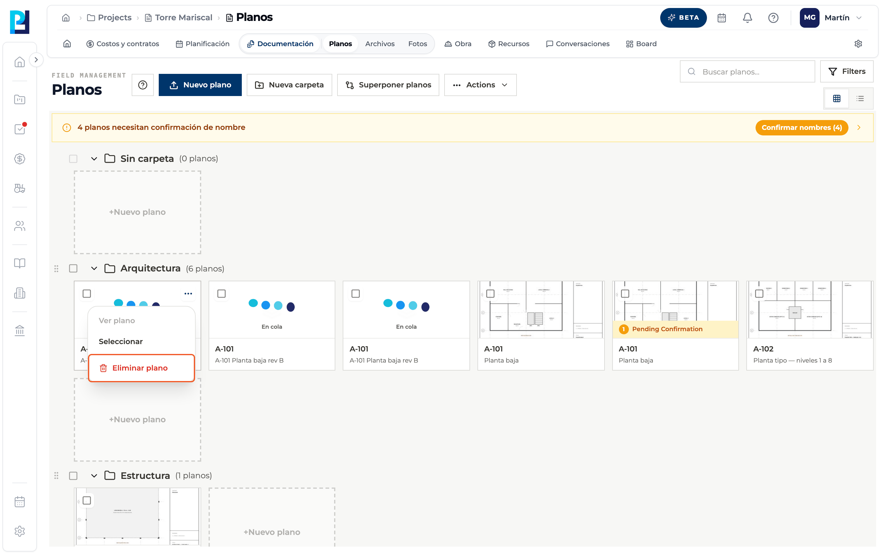Expand the left sidebar arrow
Image resolution: width=886 pixels, height=554 pixels.
coord(36,60)
